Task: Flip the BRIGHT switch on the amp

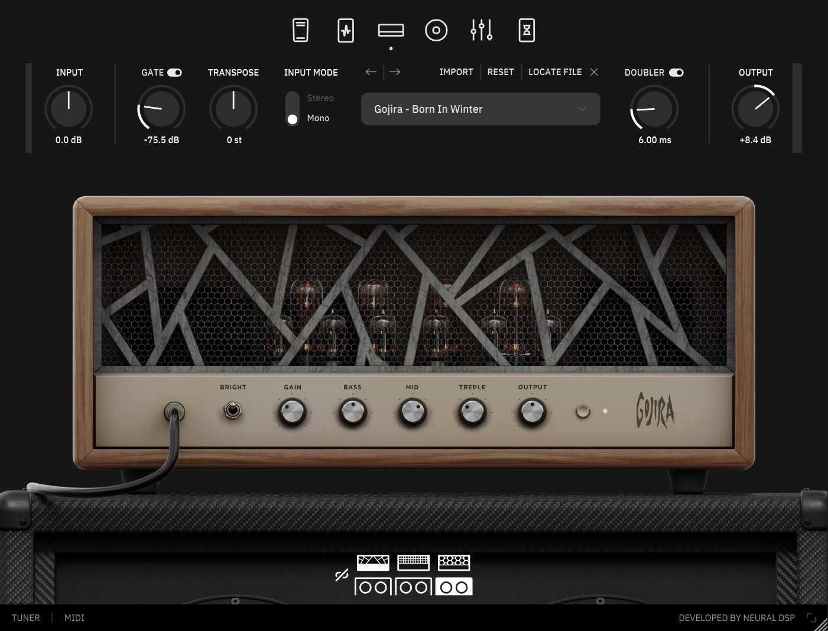Action: tap(233, 410)
